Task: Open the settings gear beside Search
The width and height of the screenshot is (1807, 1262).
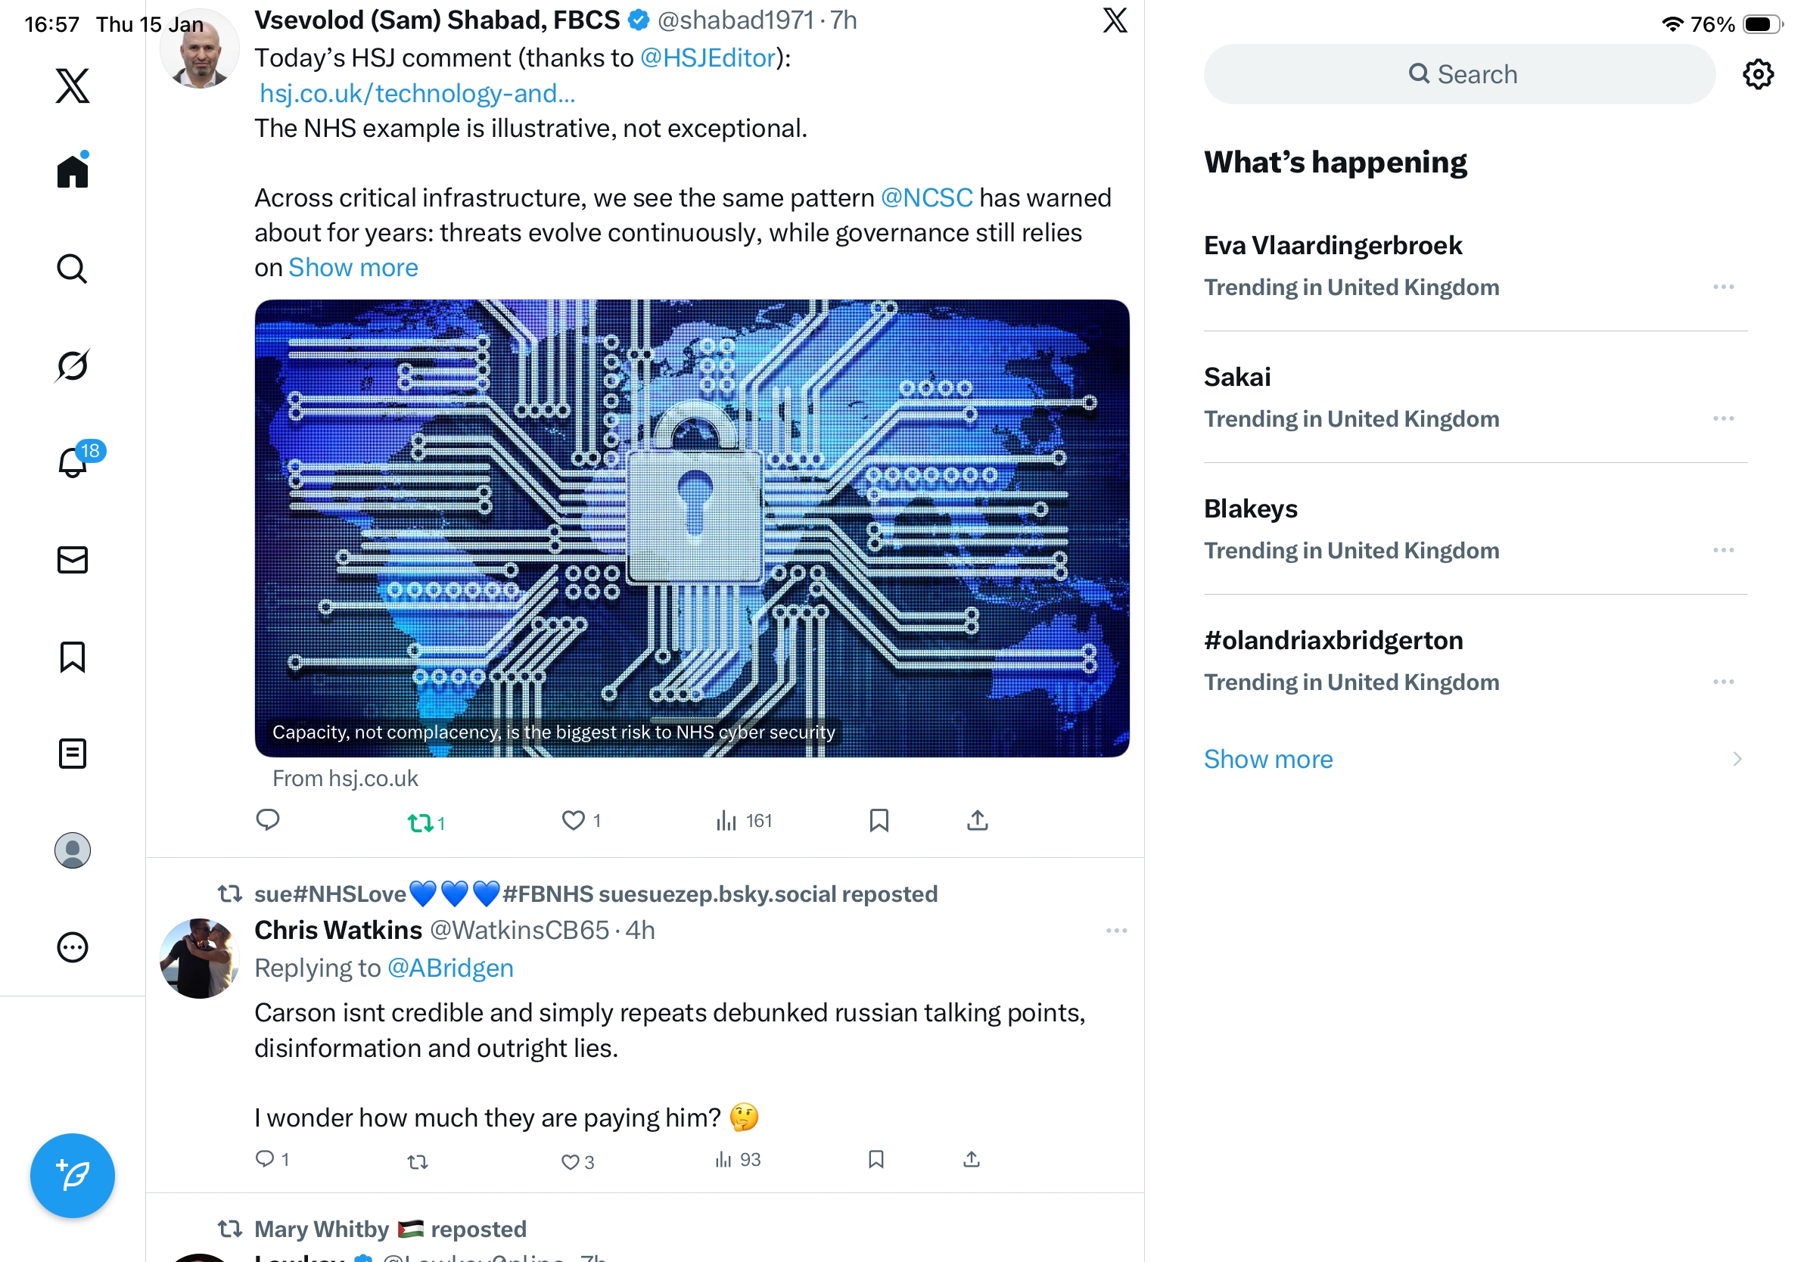Action: pyautogui.click(x=1757, y=75)
